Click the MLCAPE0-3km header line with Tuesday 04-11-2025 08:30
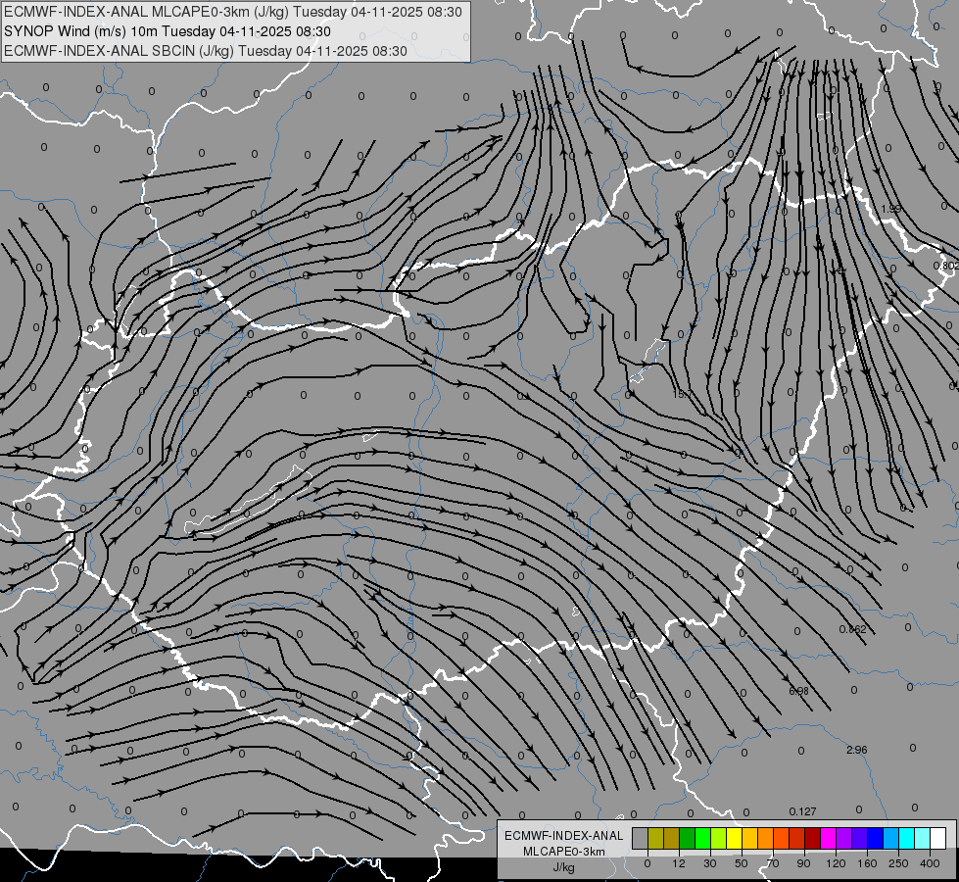Screen dimensions: 959x882 click(233, 12)
